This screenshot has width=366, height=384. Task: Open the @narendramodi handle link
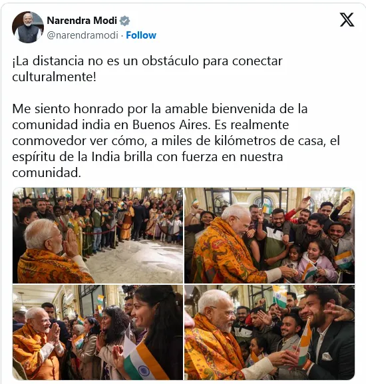pyautogui.click(x=83, y=35)
